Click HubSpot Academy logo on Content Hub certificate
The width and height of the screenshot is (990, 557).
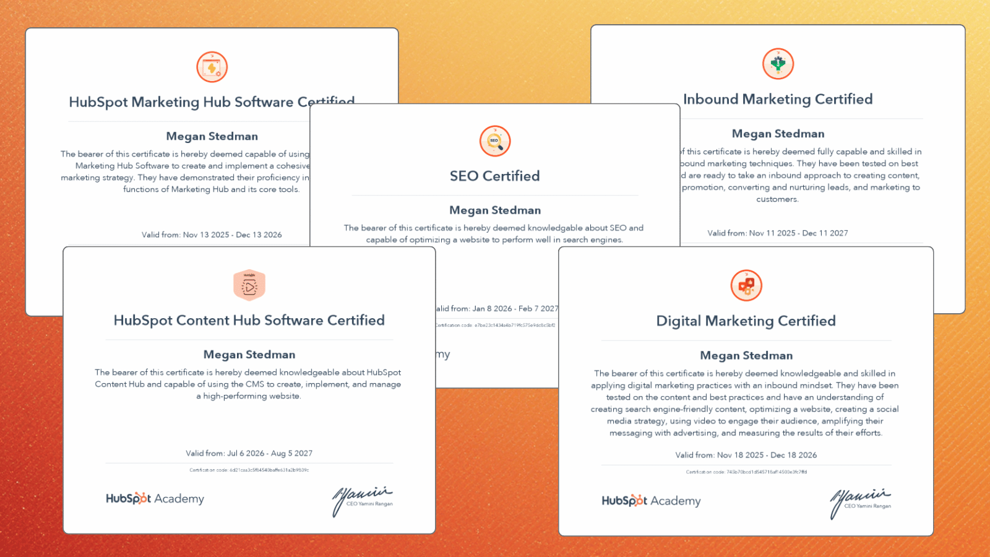click(155, 499)
